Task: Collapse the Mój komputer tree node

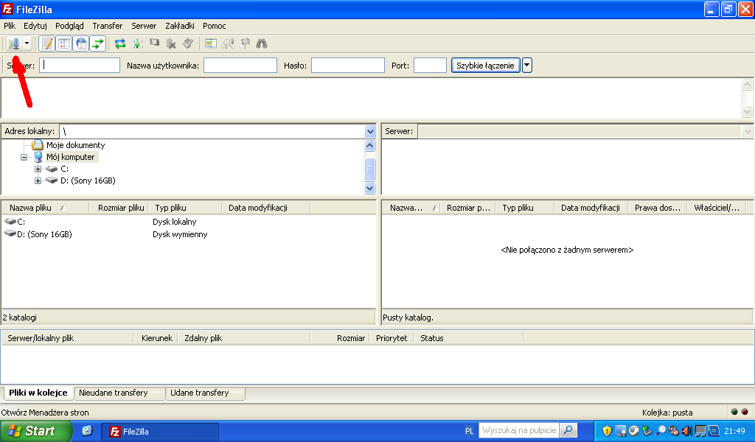Action: pos(24,157)
